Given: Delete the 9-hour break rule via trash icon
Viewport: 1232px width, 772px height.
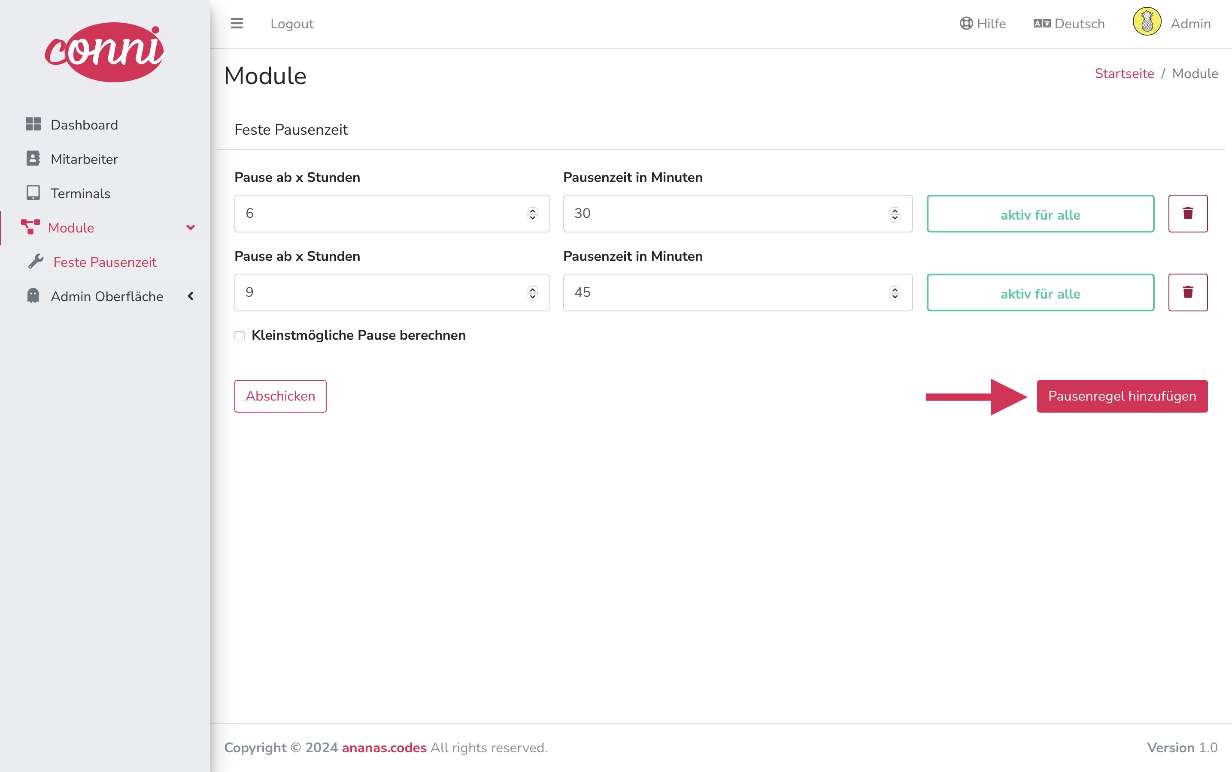Looking at the screenshot, I should tap(1187, 293).
